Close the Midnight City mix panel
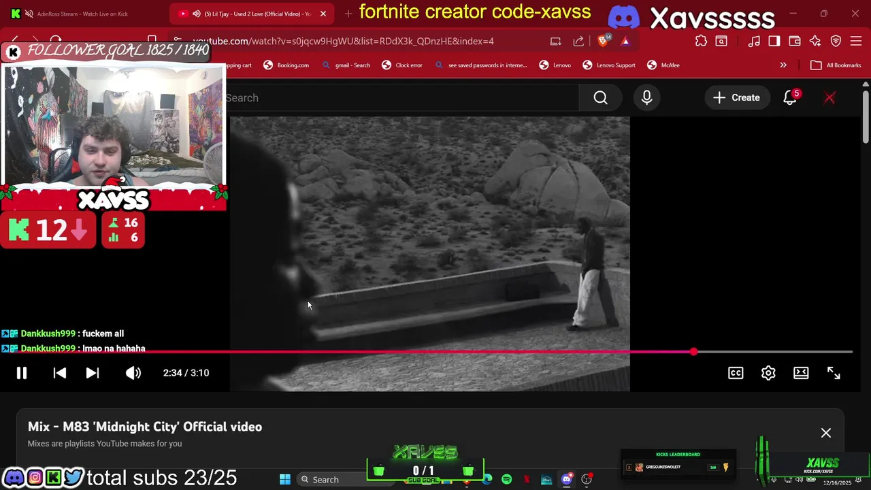This screenshot has height=490, width=871. click(826, 433)
